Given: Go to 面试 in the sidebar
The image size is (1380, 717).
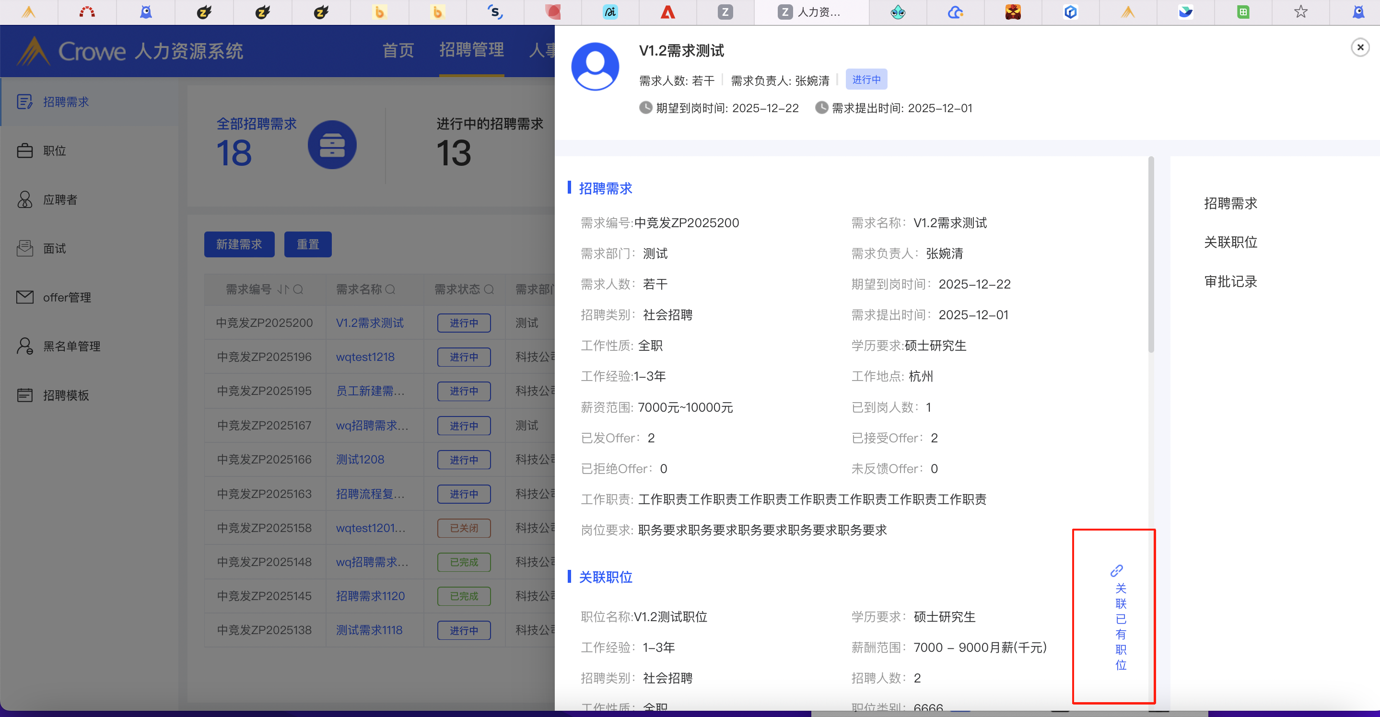Looking at the screenshot, I should 54,248.
